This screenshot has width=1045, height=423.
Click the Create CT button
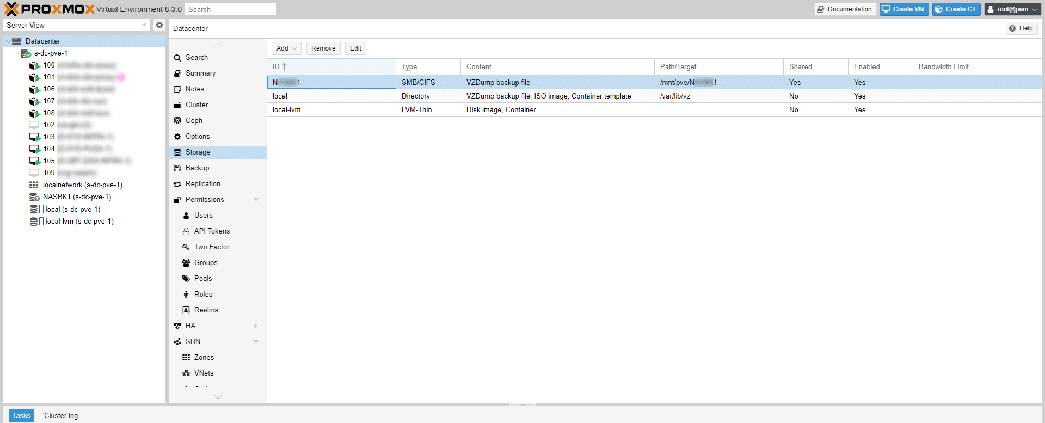(x=956, y=9)
